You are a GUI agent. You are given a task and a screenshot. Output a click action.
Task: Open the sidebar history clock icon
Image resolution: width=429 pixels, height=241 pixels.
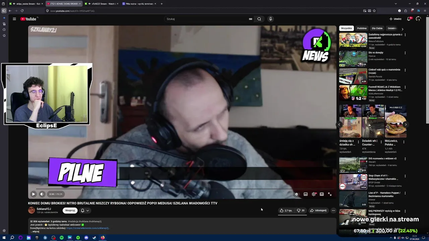(4, 30)
